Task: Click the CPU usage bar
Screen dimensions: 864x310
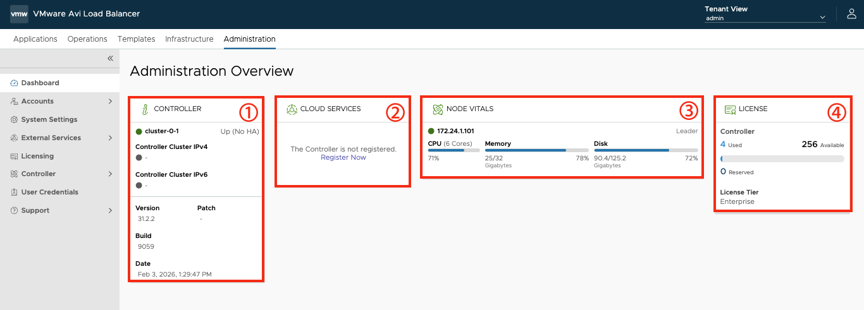Action: click(454, 150)
